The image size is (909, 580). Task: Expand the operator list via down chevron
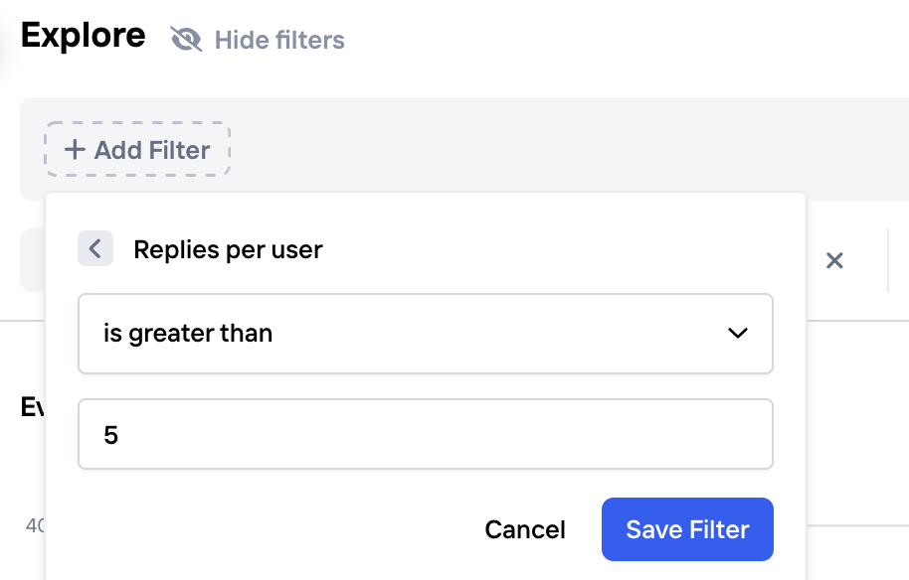pos(737,334)
